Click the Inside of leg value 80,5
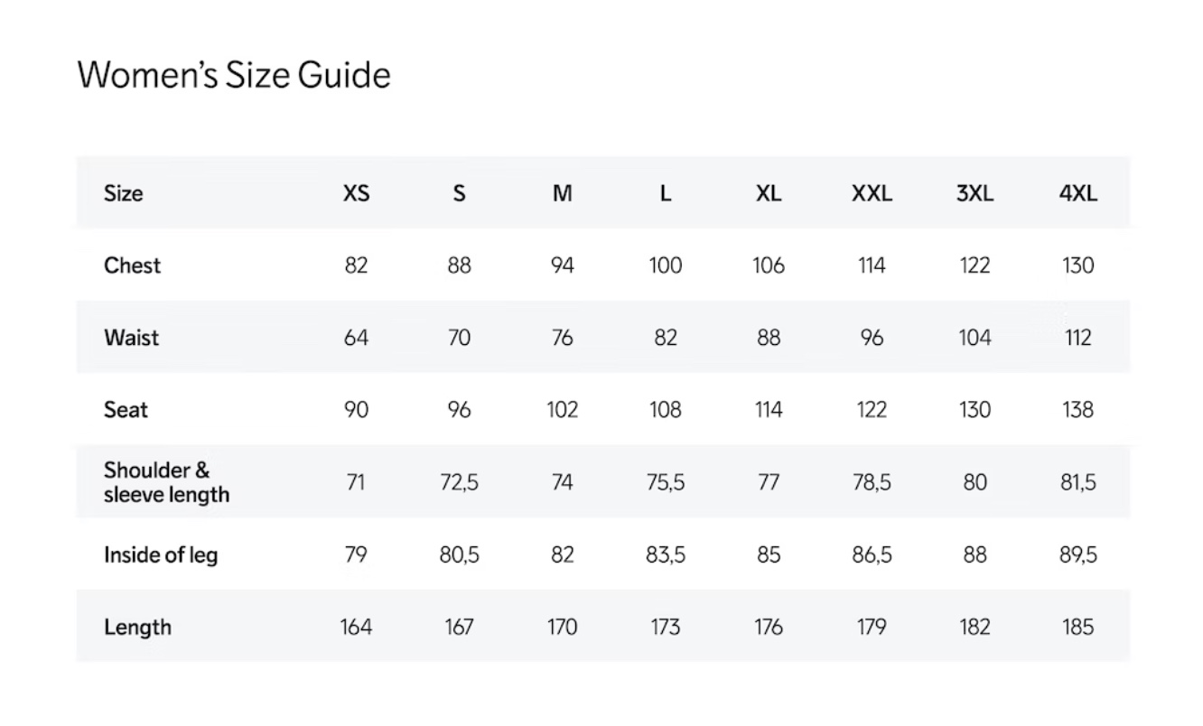The image size is (1203, 726). [x=459, y=554]
